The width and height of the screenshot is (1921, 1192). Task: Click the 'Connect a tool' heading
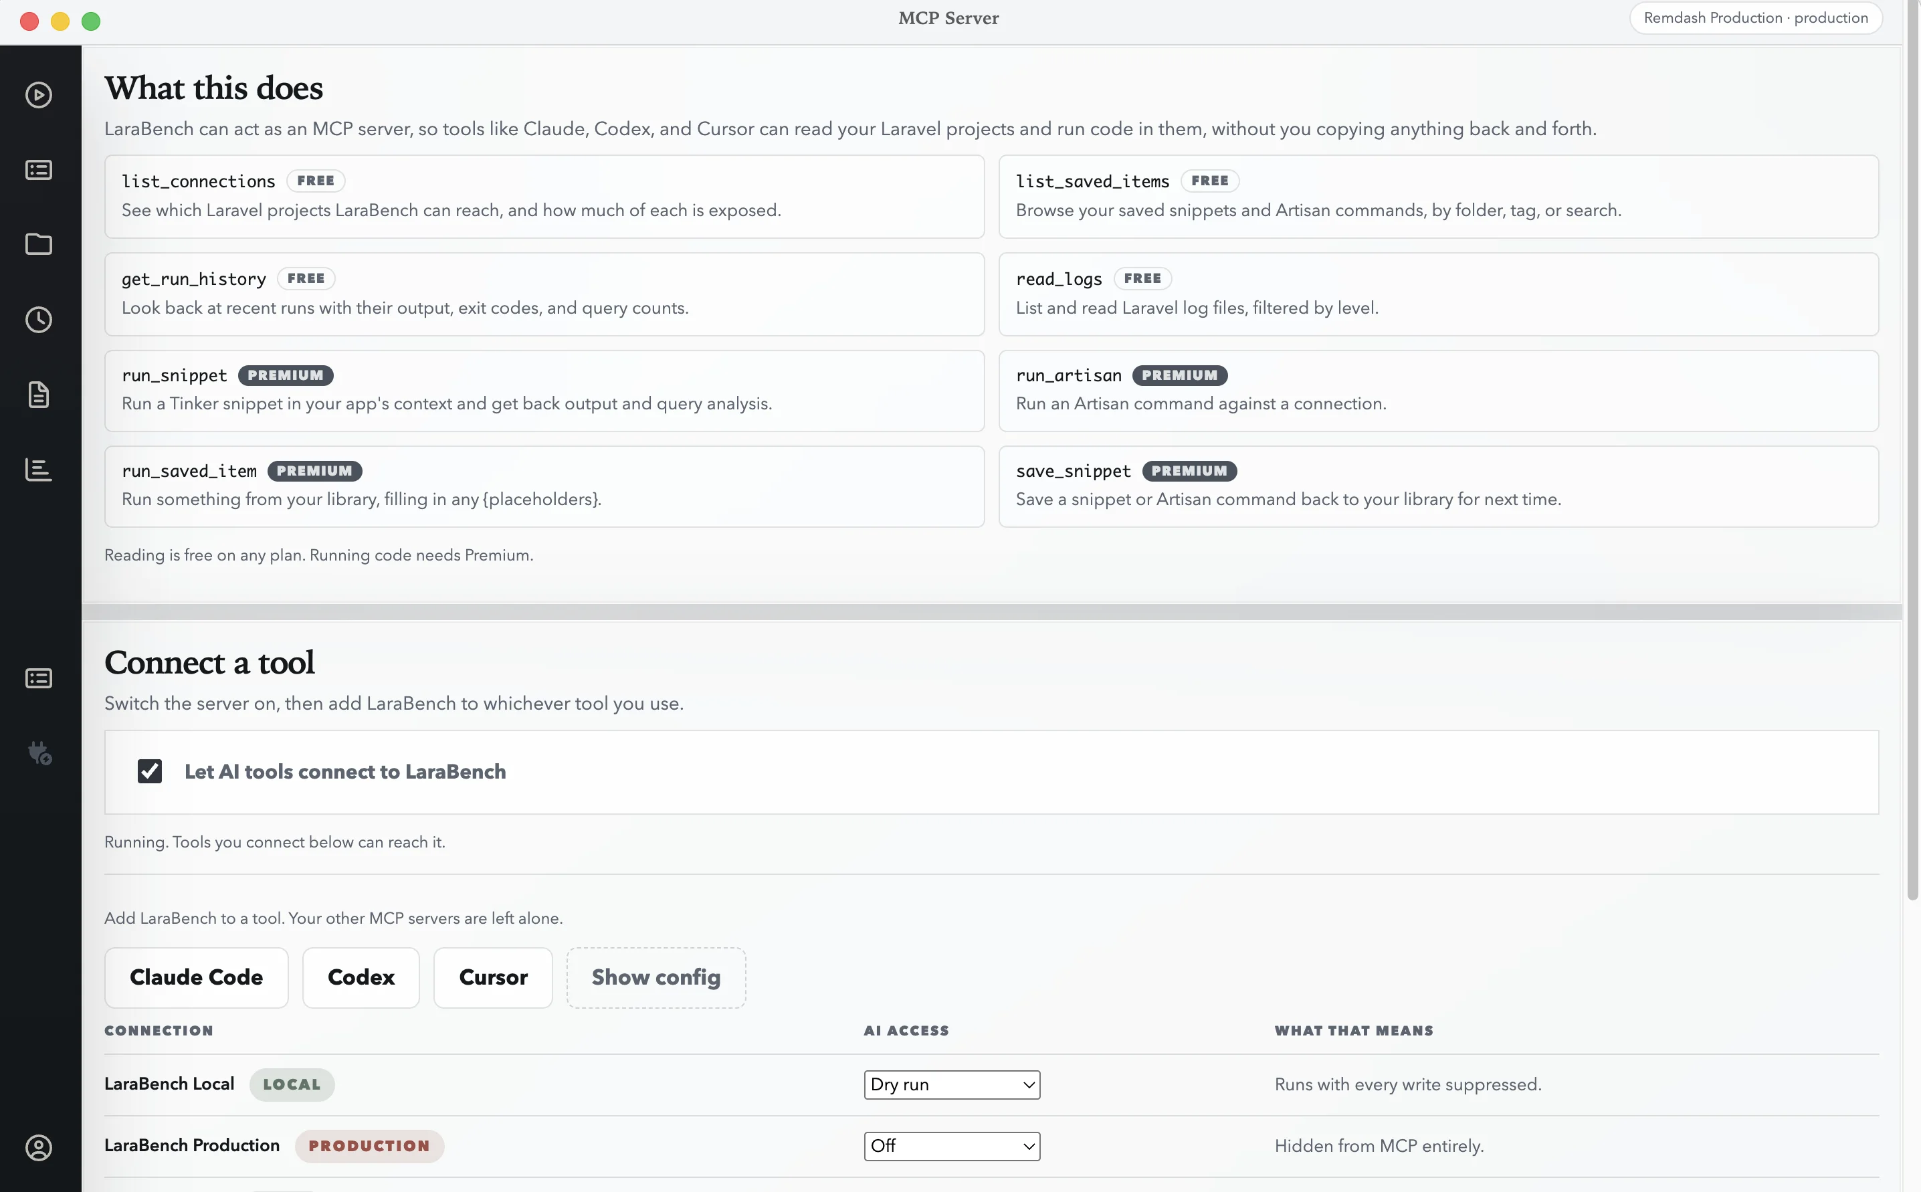[x=209, y=662]
